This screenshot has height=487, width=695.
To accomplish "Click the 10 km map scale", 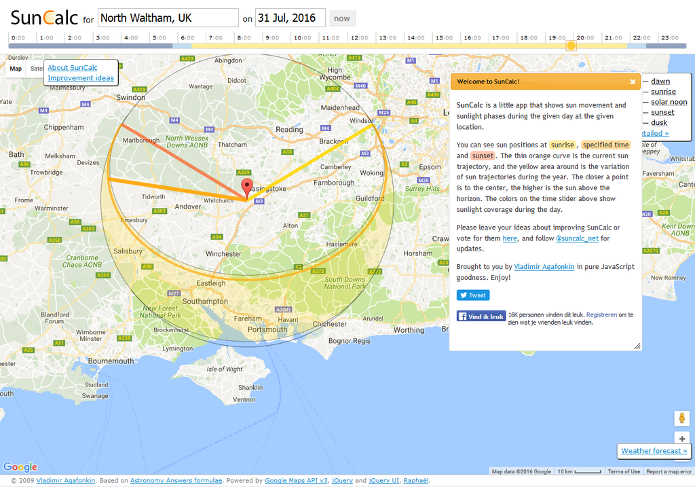I will pos(580,471).
